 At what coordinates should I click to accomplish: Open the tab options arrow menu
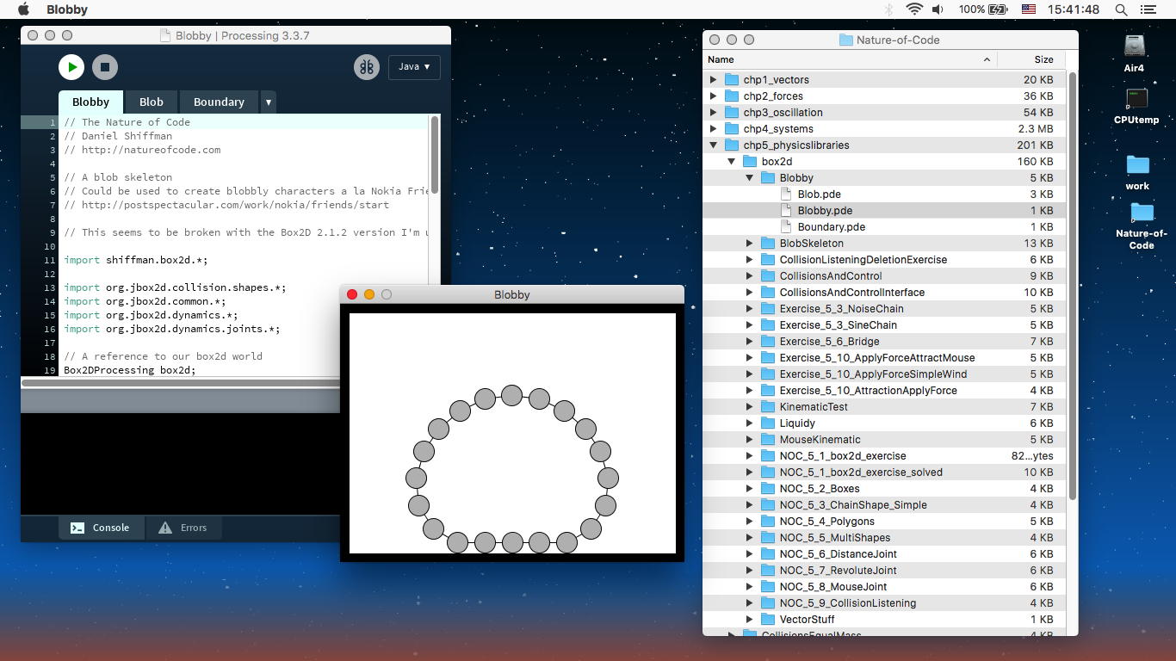269,102
